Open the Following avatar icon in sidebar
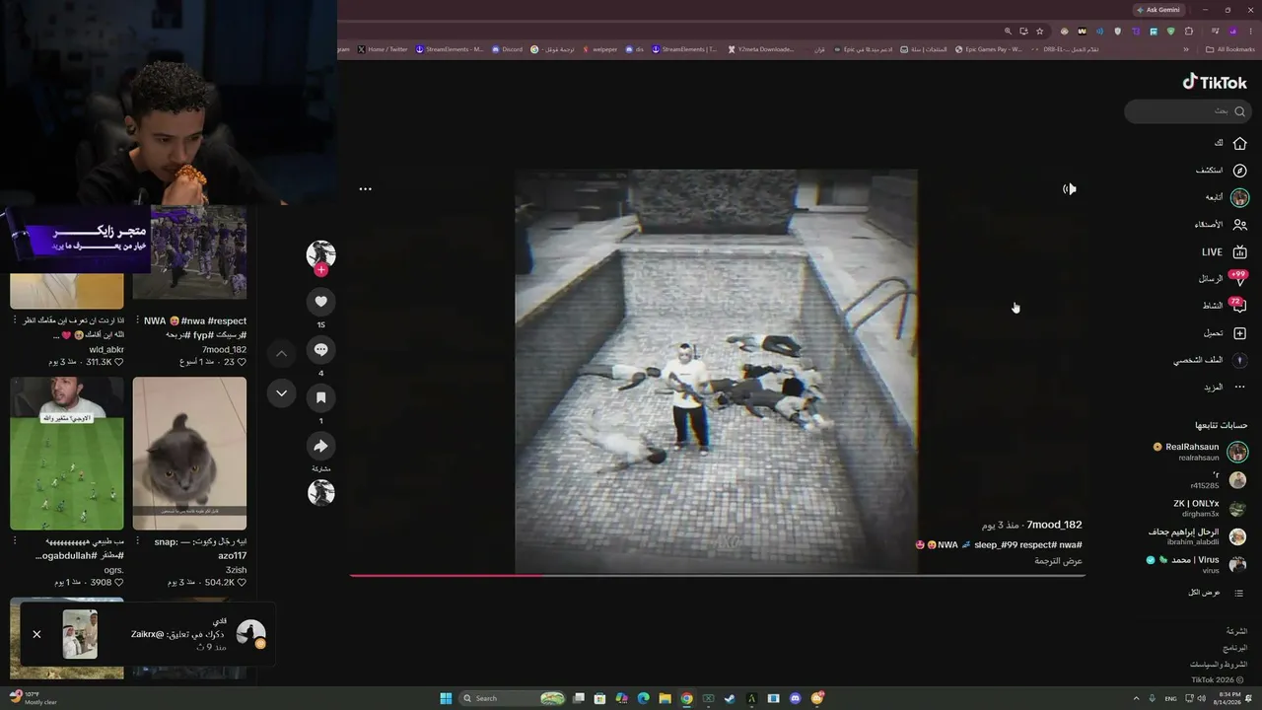1262x710 pixels. [1239, 197]
